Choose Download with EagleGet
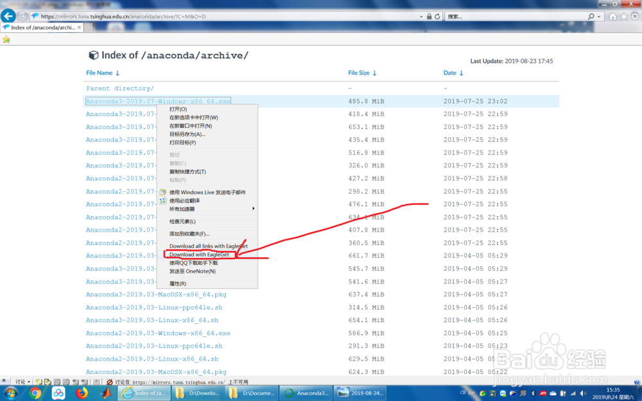The image size is (642, 401). 207,255
